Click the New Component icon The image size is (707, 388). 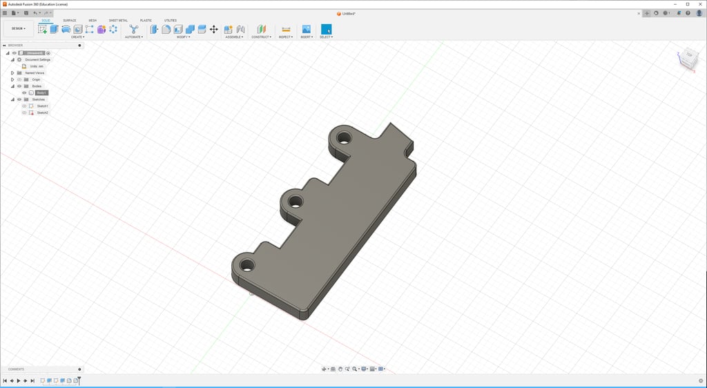tap(229, 29)
